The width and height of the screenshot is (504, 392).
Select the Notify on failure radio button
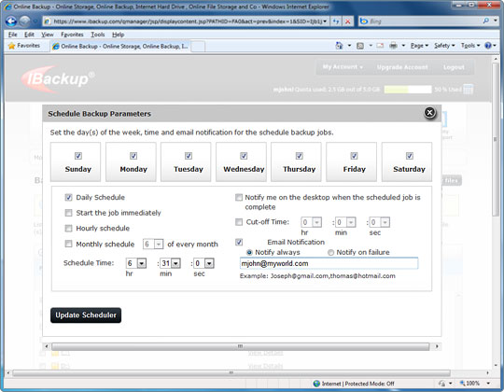(x=330, y=252)
